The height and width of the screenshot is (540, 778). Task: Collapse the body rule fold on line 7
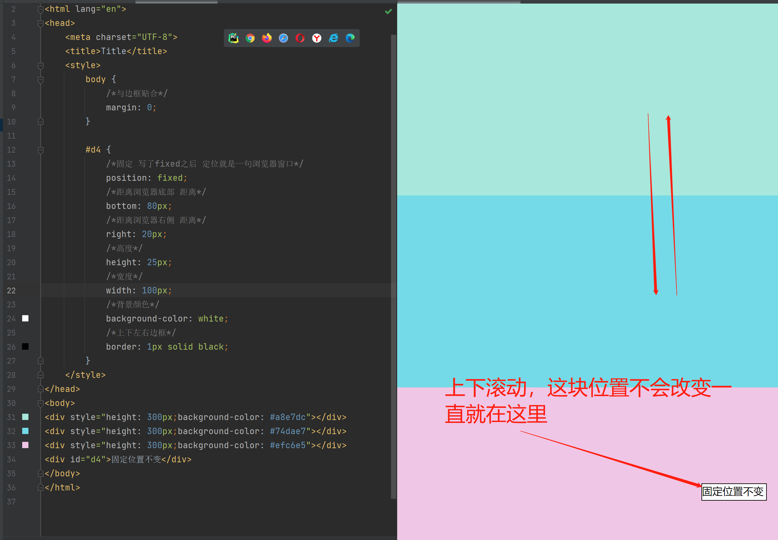(41, 80)
